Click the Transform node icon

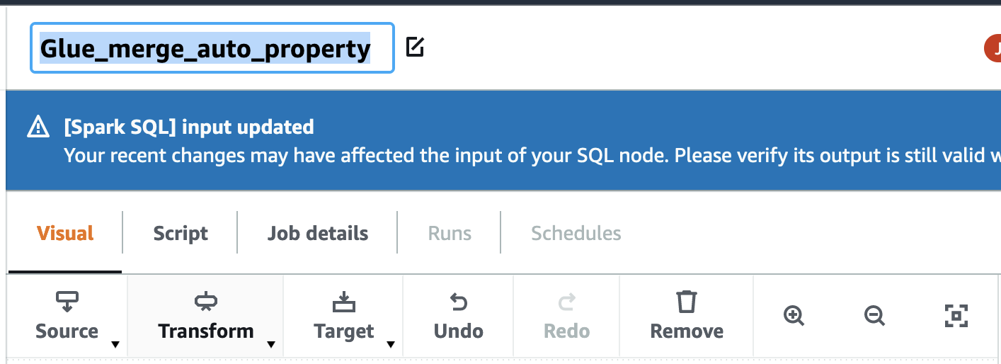coord(205,302)
